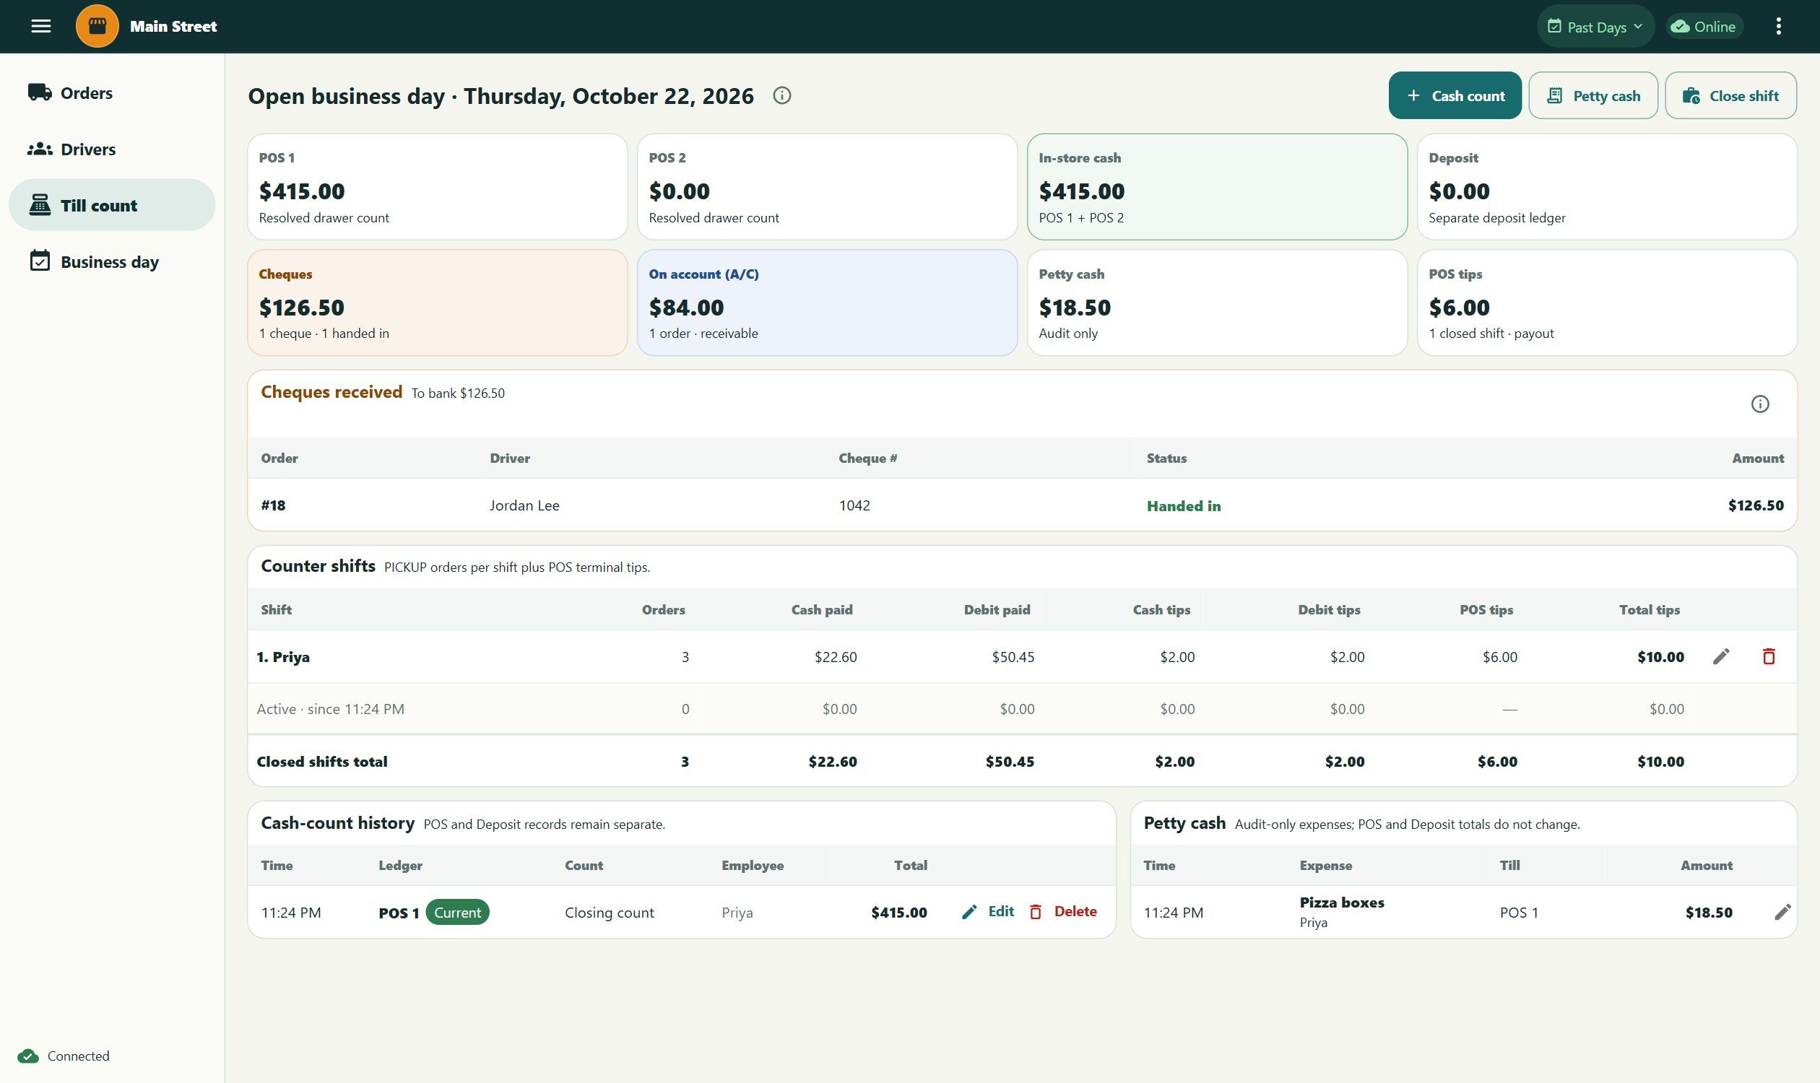Image resolution: width=1820 pixels, height=1083 pixels.
Task: Click the Connected cloud icon in sidebar
Action: coord(27,1056)
